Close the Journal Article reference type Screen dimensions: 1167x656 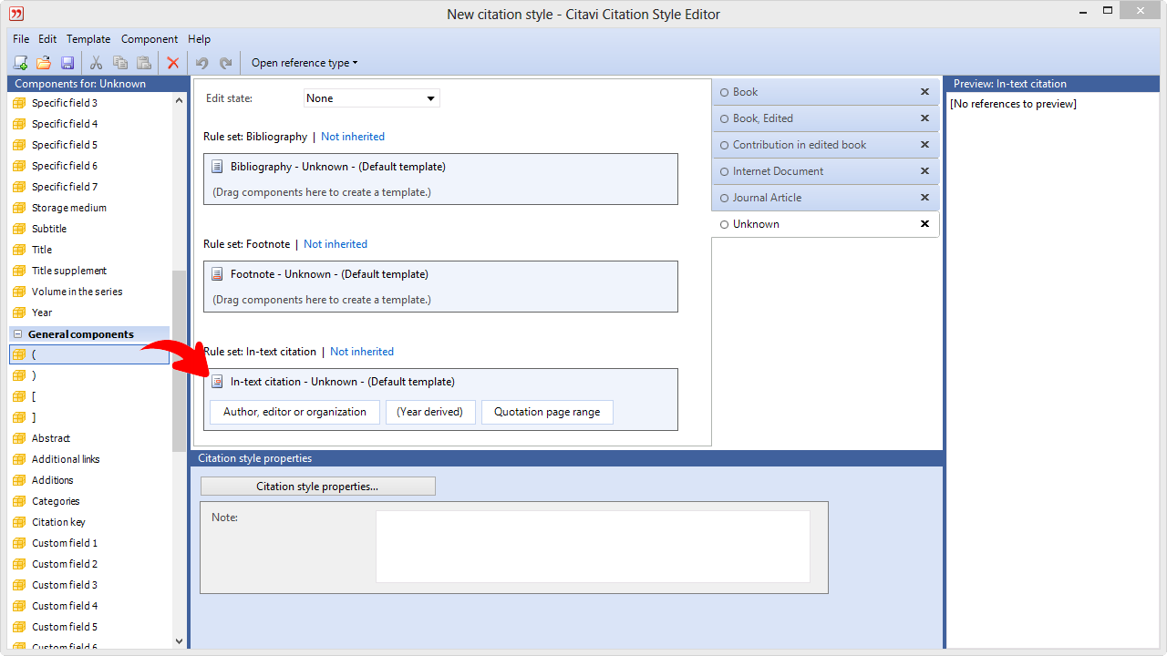(924, 198)
